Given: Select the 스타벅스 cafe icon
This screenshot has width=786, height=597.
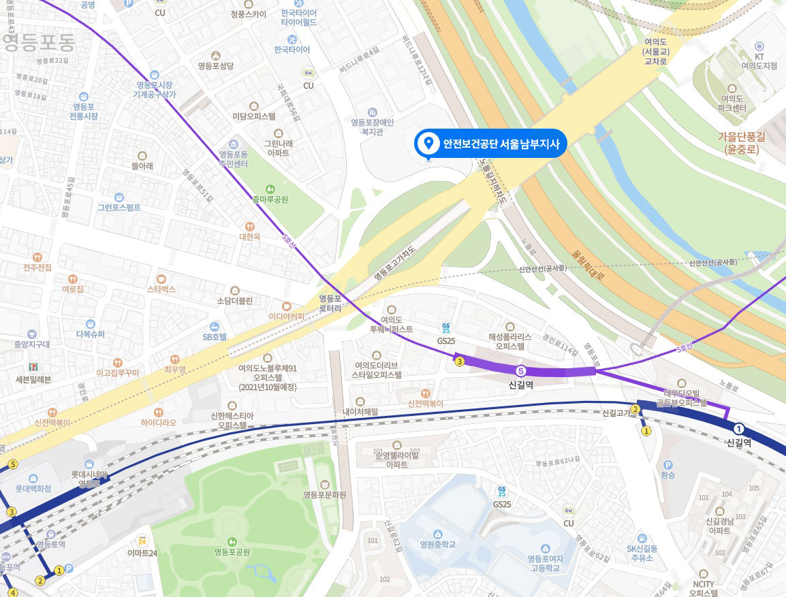Looking at the screenshot, I should (x=161, y=279).
